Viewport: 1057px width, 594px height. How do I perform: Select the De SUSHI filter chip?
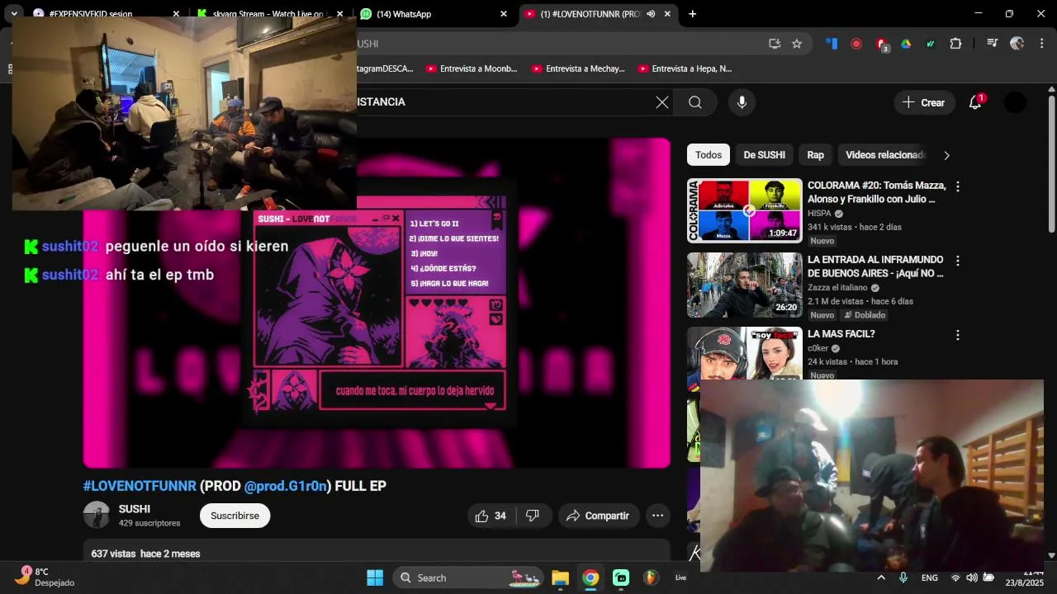[764, 155]
